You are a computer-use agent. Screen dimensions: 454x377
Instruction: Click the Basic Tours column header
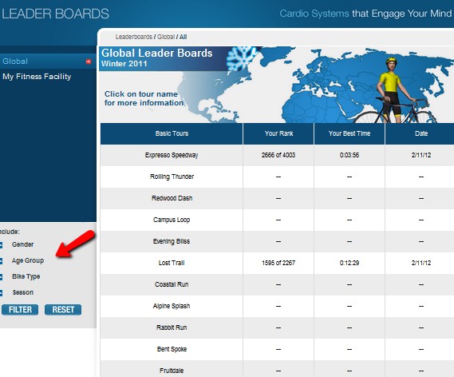[172, 133]
